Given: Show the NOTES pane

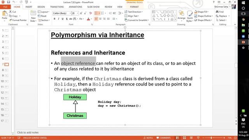Looking at the screenshot, I should (148, 138).
